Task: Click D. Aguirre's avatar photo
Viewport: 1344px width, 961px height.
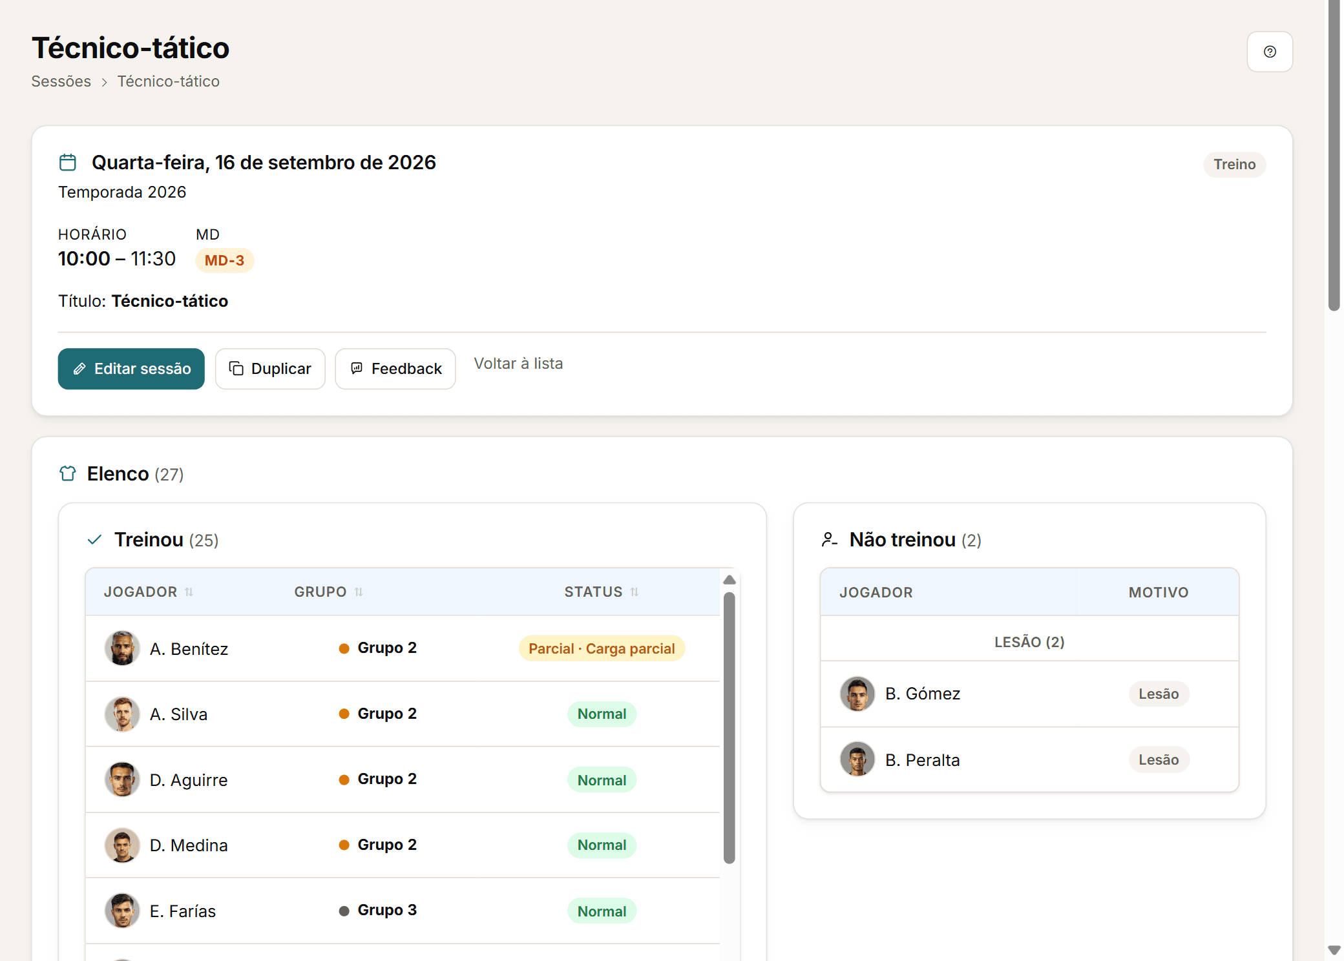Action: 122,780
